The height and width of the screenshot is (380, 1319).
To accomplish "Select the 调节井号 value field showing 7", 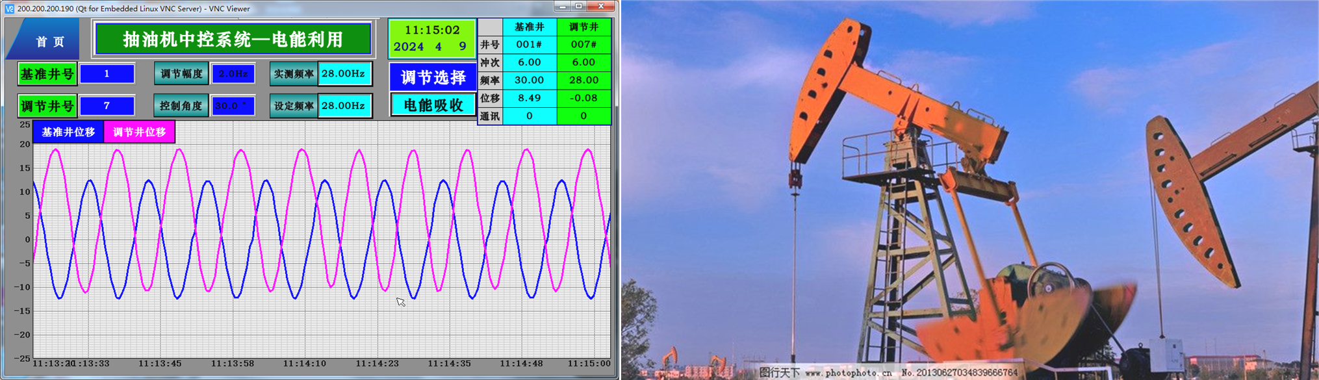I will pos(107,105).
